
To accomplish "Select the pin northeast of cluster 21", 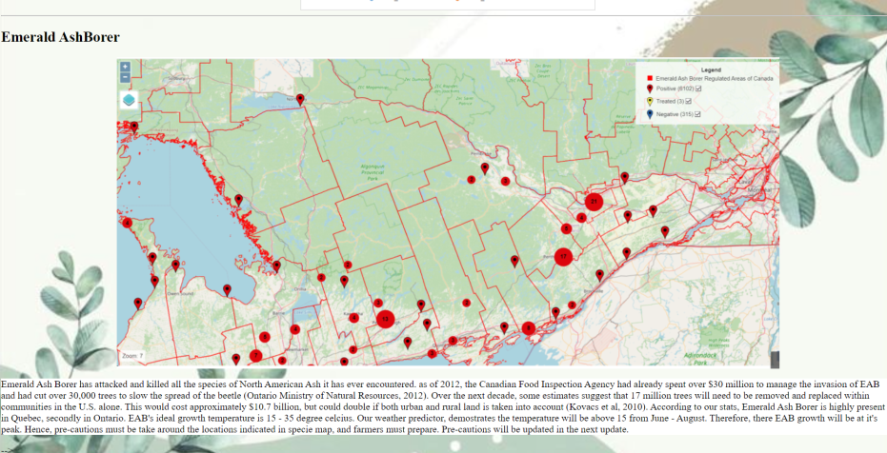I will (625, 177).
